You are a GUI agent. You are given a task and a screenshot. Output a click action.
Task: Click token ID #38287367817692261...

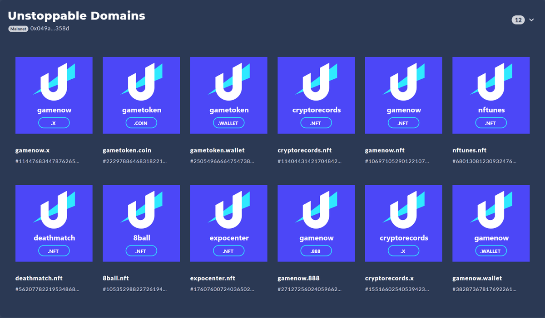[484, 289]
